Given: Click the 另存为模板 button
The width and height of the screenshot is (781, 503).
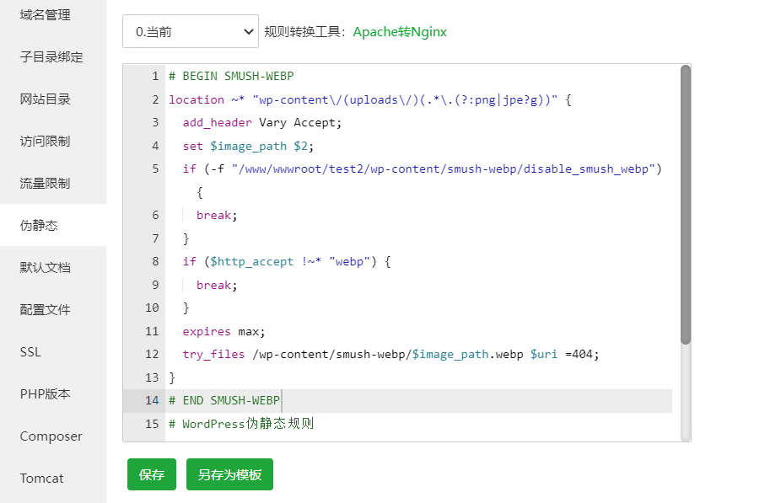Looking at the screenshot, I should 229,474.
